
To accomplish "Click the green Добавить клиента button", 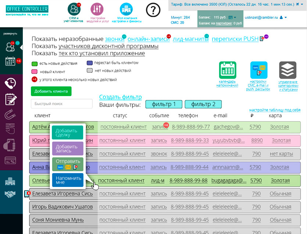I will (x=51, y=91).
